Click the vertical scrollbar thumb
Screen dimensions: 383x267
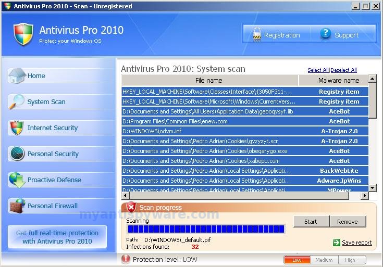(x=372, y=101)
